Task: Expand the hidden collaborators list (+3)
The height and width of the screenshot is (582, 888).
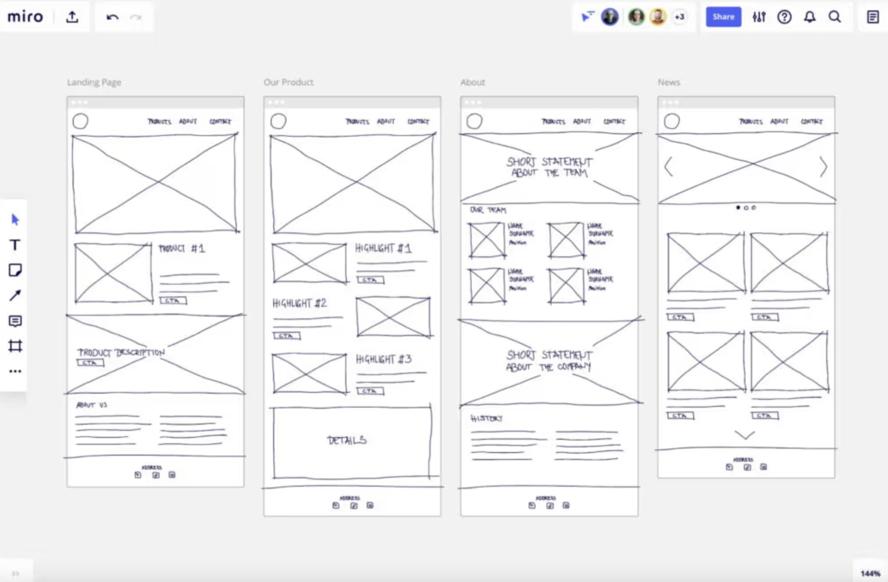Action: click(679, 17)
